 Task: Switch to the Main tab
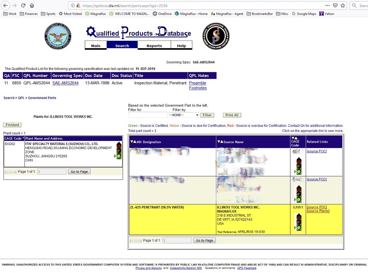click(96, 46)
